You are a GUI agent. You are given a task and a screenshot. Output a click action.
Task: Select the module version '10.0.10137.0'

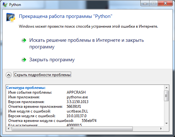[x=76, y=116]
